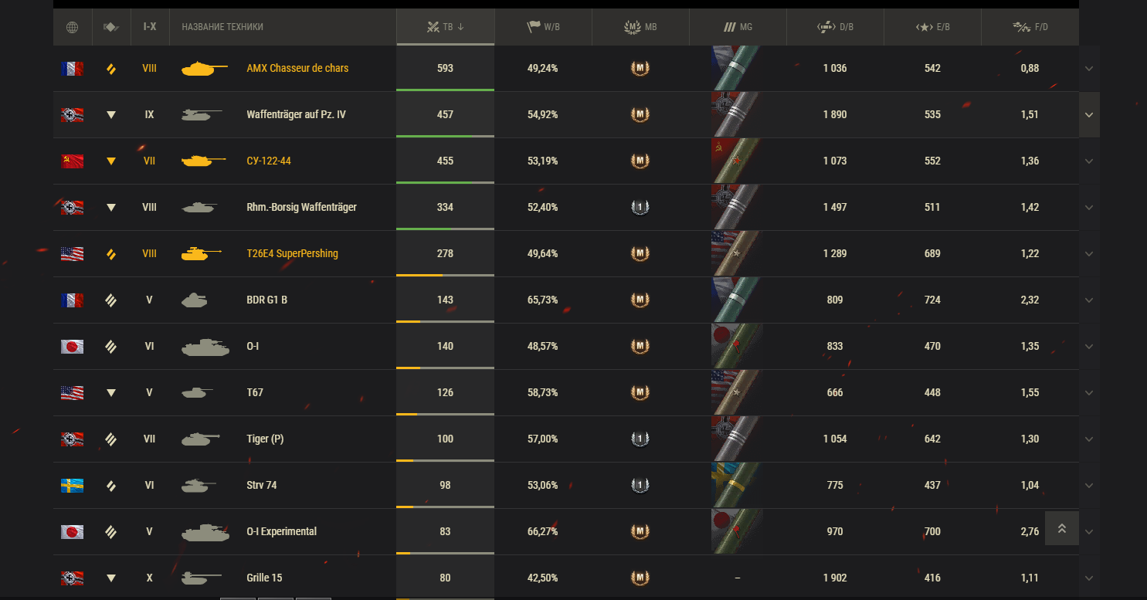
Task: Click tank destroyer type icon on T67 row
Action: coord(111,392)
